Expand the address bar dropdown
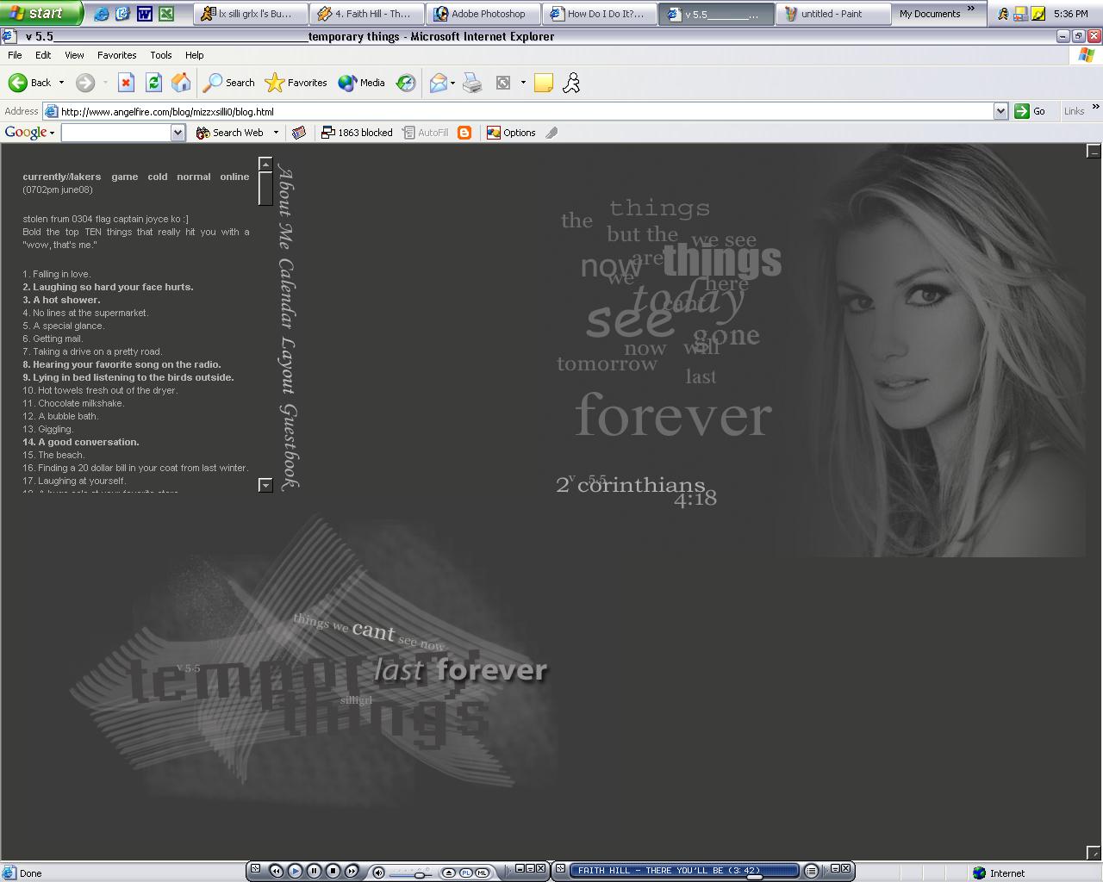 1000,111
